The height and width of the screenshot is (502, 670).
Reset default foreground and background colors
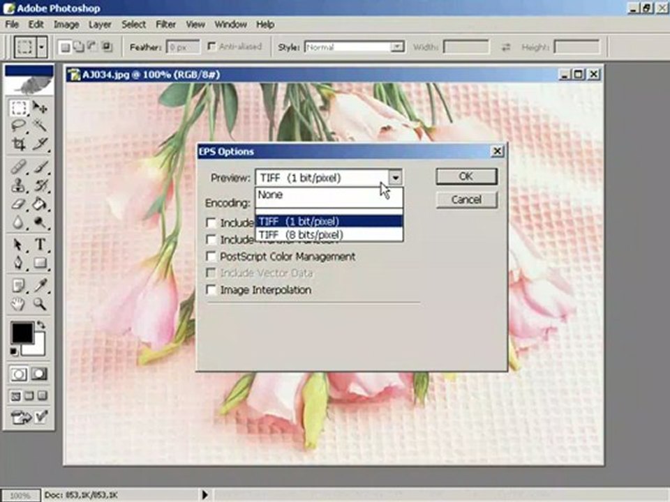coord(14,351)
